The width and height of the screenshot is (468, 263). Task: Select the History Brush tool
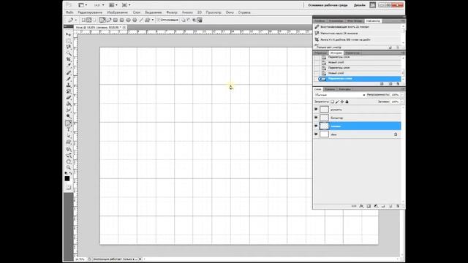(69, 91)
